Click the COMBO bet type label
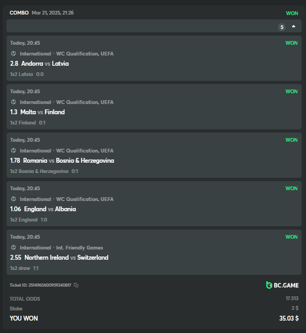The width and height of the screenshot is (306, 333). 19,13
